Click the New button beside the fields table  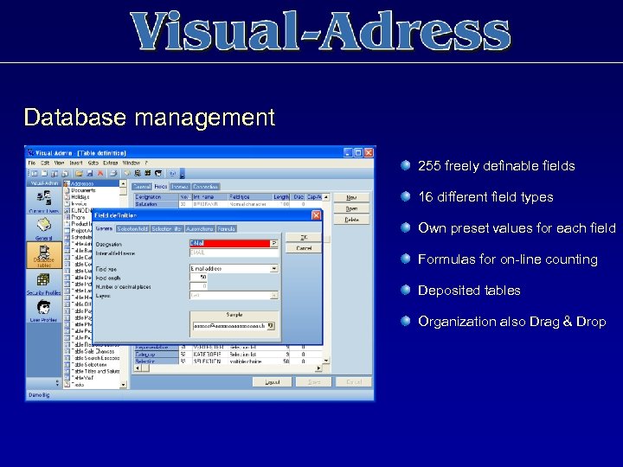click(x=351, y=197)
